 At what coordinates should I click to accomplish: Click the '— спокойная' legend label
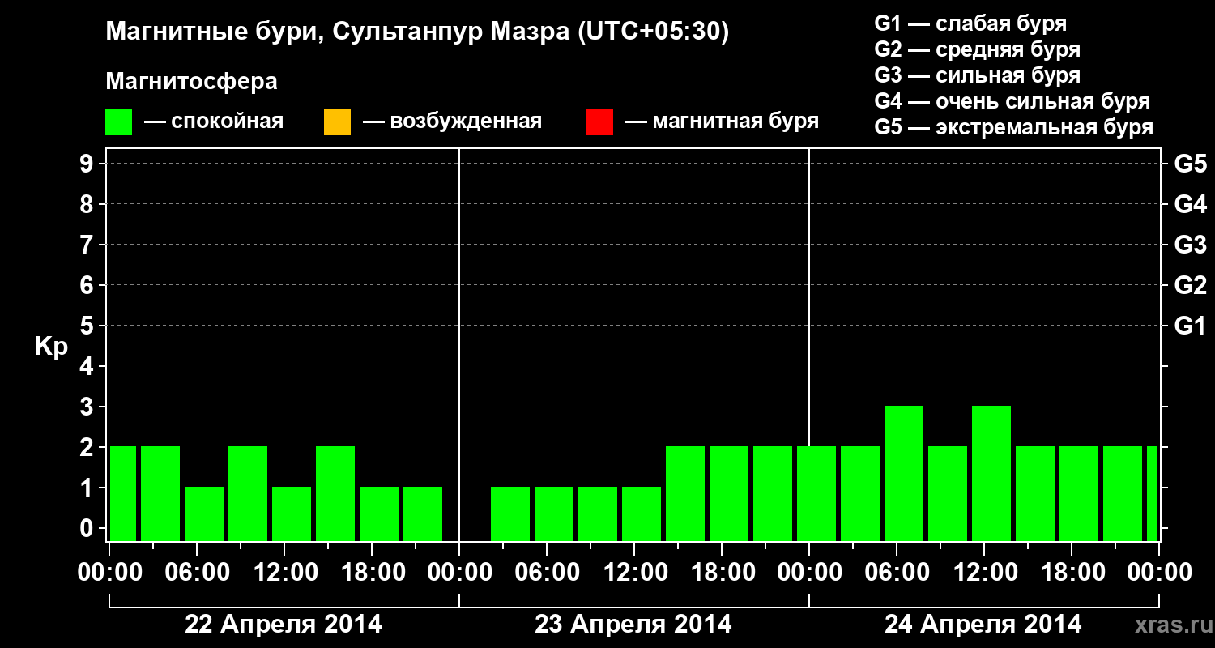click(x=214, y=122)
